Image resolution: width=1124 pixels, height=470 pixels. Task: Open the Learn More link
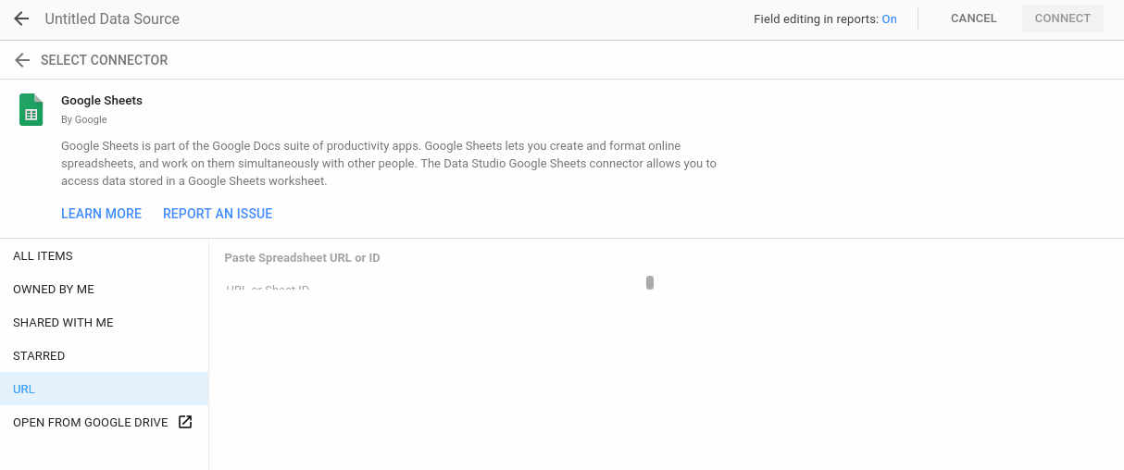click(101, 214)
